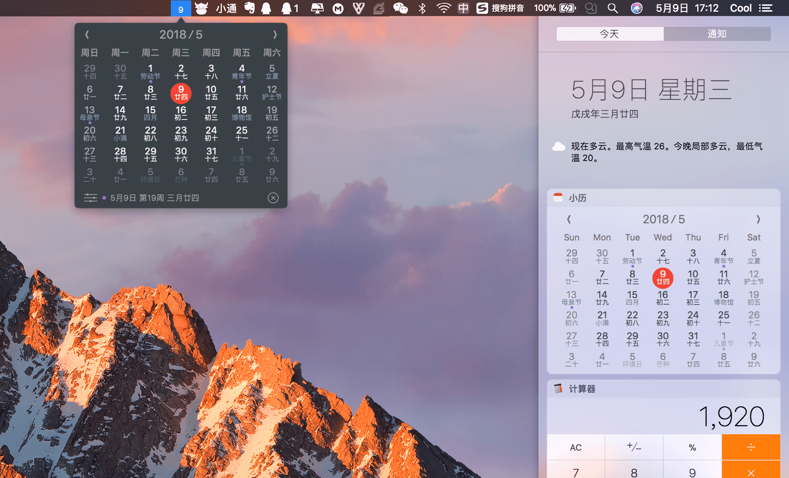Toggle Notification Center list icon
789x478 pixels.
[766, 8]
